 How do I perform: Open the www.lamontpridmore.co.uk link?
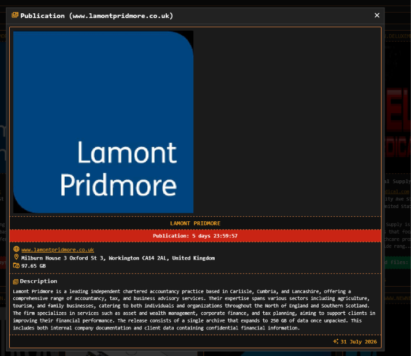click(58, 250)
